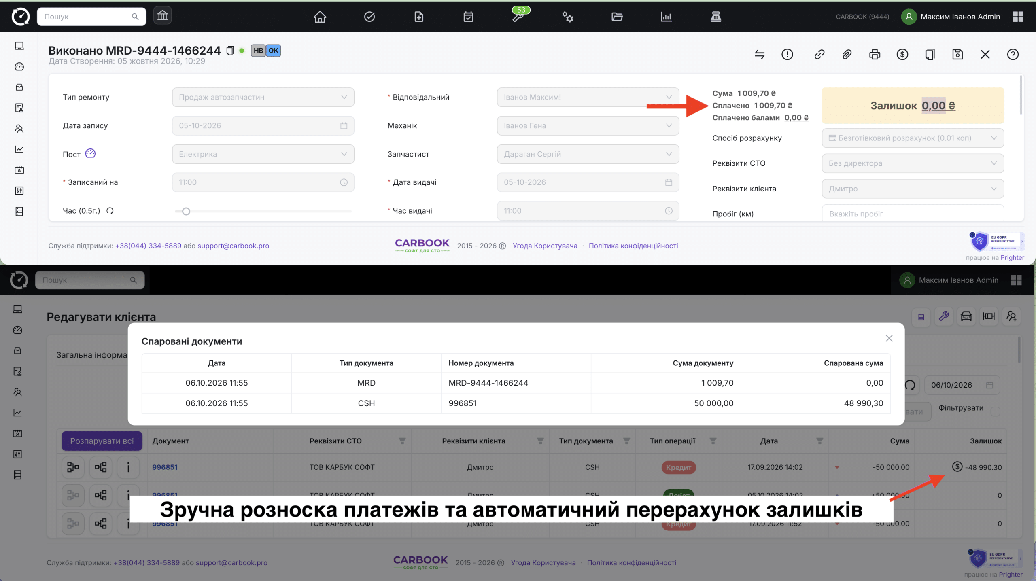
Task: Open the bank building icon next to search
Action: (x=162, y=16)
